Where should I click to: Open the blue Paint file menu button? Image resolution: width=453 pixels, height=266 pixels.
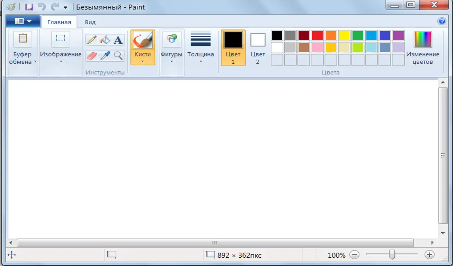(23, 21)
